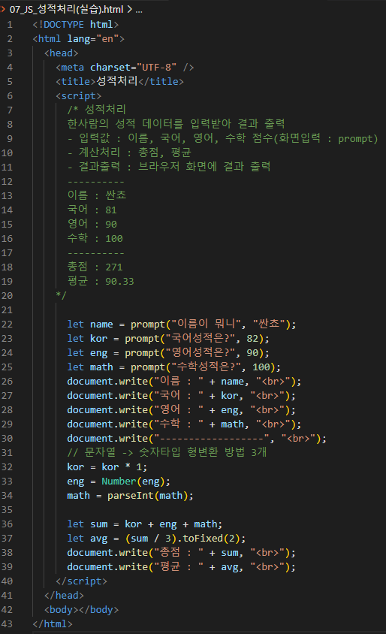Place cursor in document.write("총점 : " + sum line

[x=182, y=552]
